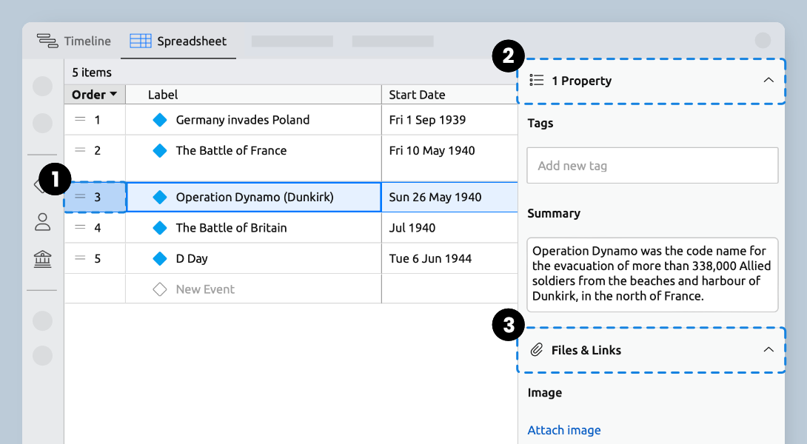Select Operation Dynamo (Dunkirk) label
The width and height of the screenshot is (807, 444).
tap(254, 197)
